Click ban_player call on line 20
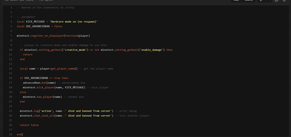This screenshot has height=137, width=291. (45, 97)
